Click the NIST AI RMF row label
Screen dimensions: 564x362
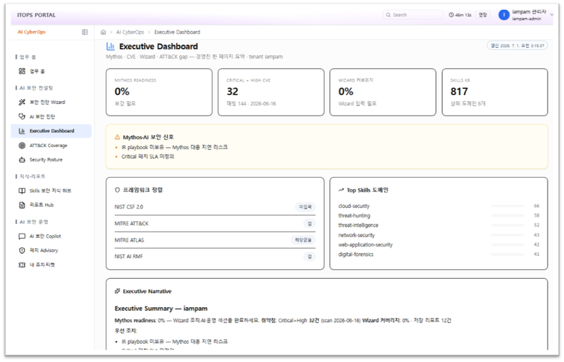coord(128,256)
